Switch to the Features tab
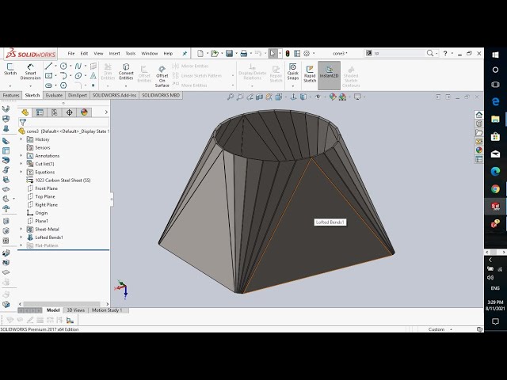Screen dimensions: 507x380 click(11, 95)
